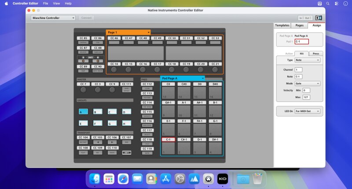
Task: Open the LED On dropdown
Action: [x=307, y=111]
